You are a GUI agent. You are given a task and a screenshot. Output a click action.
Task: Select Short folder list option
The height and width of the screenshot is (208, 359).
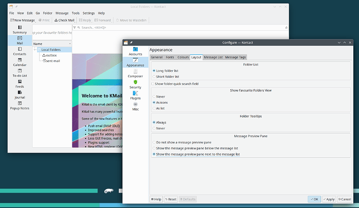click(166, 77)
